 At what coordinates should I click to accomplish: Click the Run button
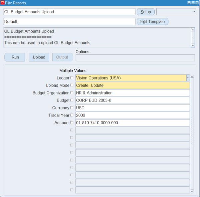(15, 57)
